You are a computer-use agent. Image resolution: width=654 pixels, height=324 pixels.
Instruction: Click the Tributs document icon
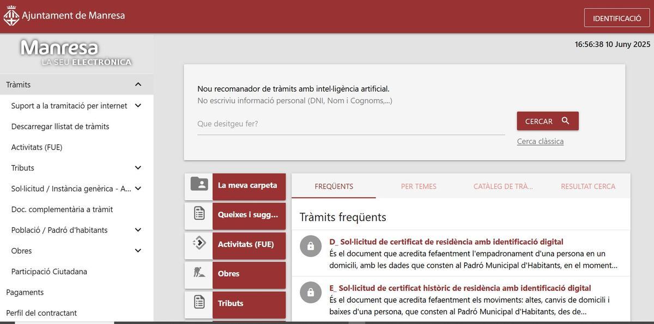coord(199,302)
